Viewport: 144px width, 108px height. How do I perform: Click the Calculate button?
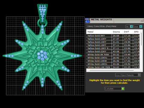[x=115, y=88]
